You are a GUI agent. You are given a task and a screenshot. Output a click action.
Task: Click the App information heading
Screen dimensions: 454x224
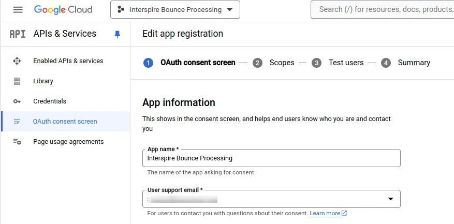179,102
